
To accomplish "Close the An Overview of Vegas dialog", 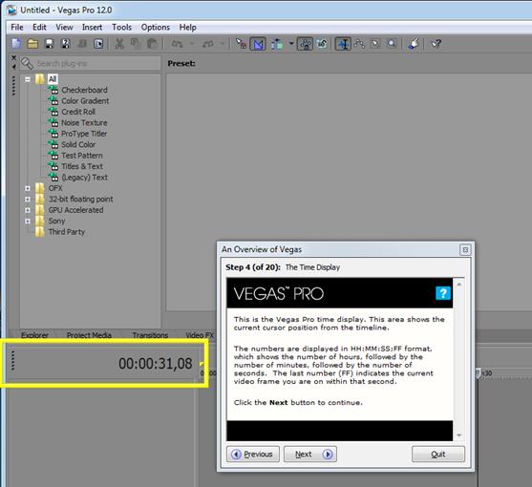I will [465, 250].
